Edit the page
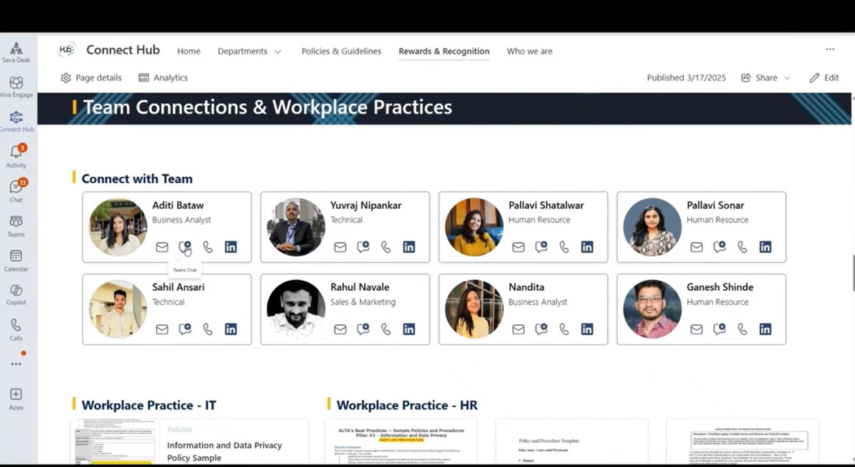Image resolution: width=855 pixels, height=467 pixels. tap(824, 78)
